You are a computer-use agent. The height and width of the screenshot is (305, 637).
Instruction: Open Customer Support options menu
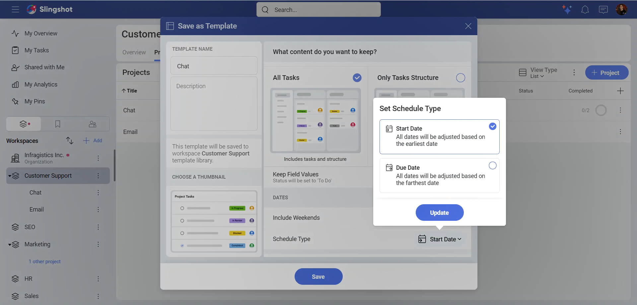click(98, 176)
